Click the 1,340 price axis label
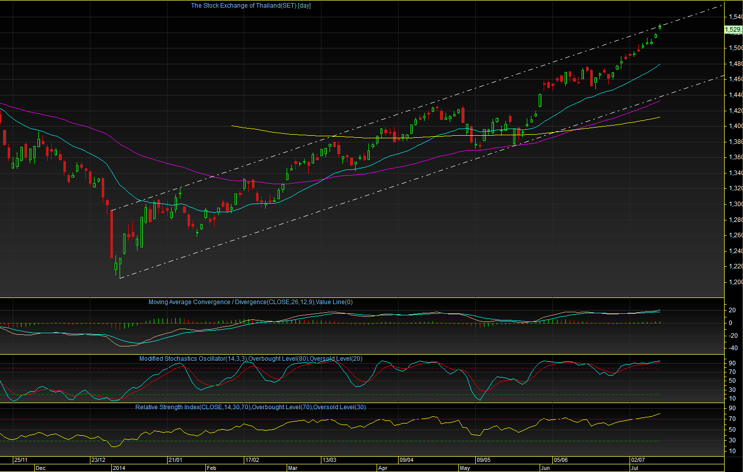 [736, 173]
